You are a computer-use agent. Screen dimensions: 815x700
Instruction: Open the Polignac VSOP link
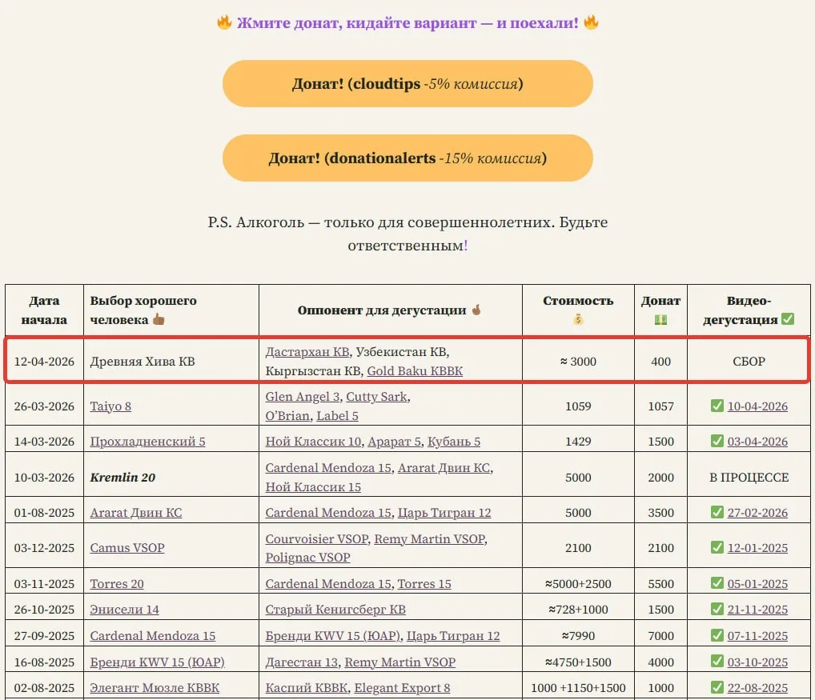tap(307, 557)
